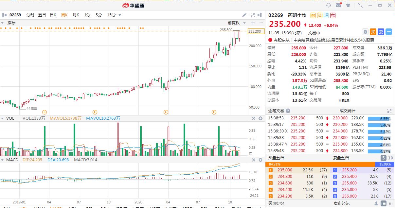Open 成交统计 trade statistics tab
The width and height of the screenshot is (395, 208).
tap(348, 111)
